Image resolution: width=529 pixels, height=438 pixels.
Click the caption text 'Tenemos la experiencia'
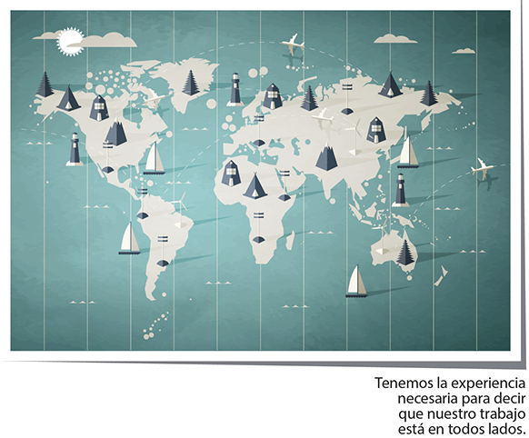tap(450, 383)
